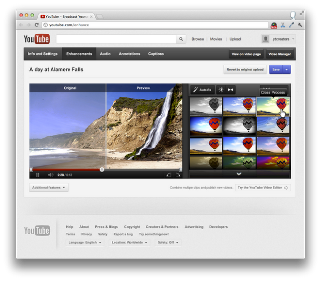Click the search magnifying glass icon
321x281 pixels.
(181, 39)
